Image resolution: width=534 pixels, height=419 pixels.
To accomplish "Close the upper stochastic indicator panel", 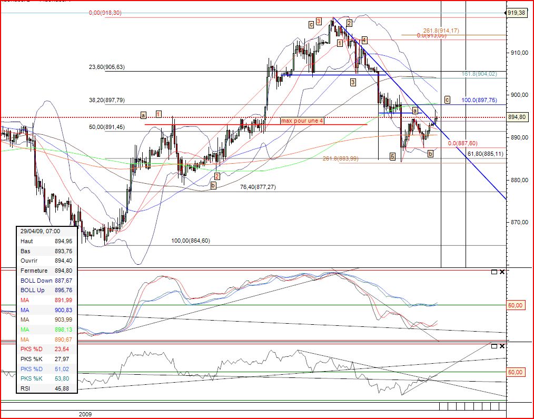I will tap(502, 272).
